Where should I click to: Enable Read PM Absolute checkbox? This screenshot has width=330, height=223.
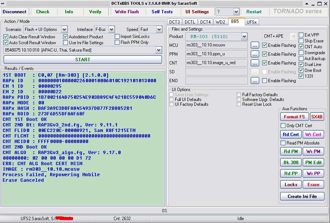(283, 143)
